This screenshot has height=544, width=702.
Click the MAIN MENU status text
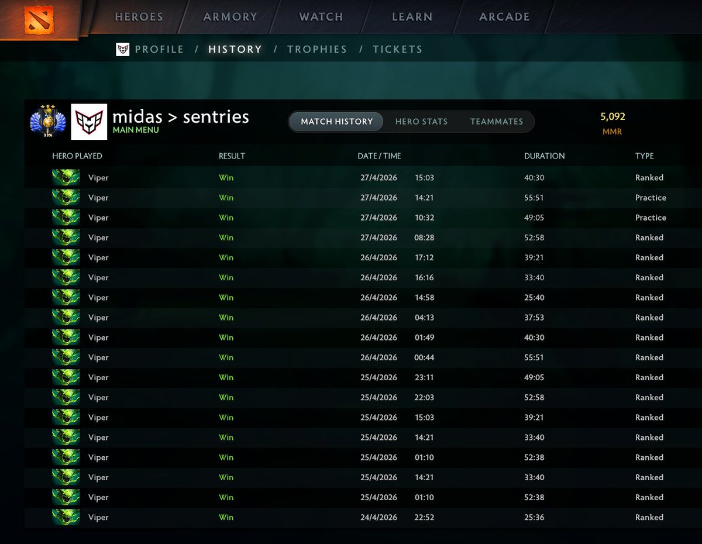pyautogui.click(x=136, y=130)
